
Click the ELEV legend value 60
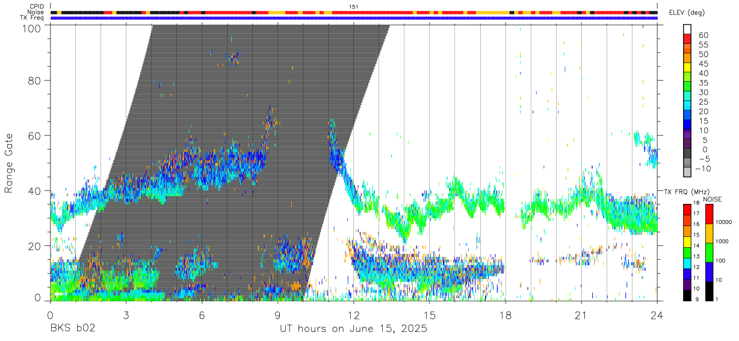coord(703,35)
